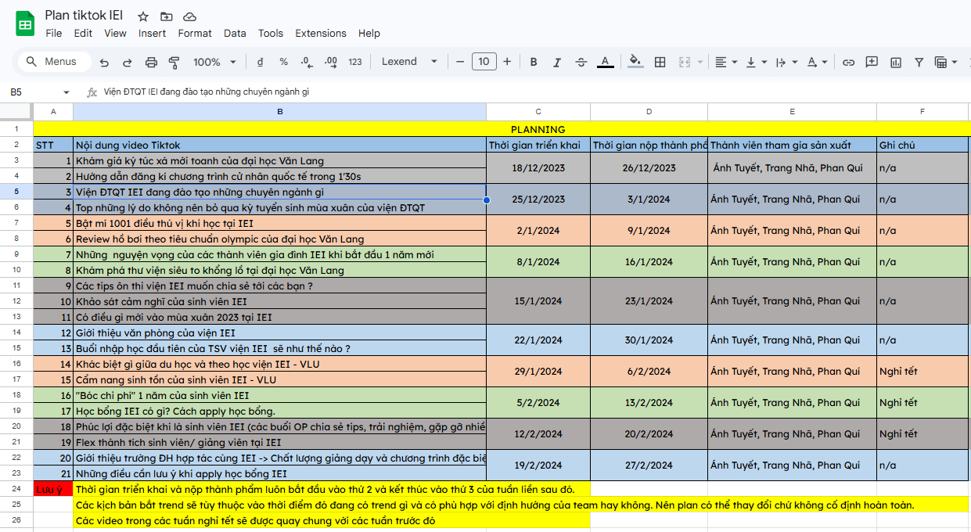Click the Insert chart icon
The height and width of the screenshot is (532, 971).
[x=895, y=62]
